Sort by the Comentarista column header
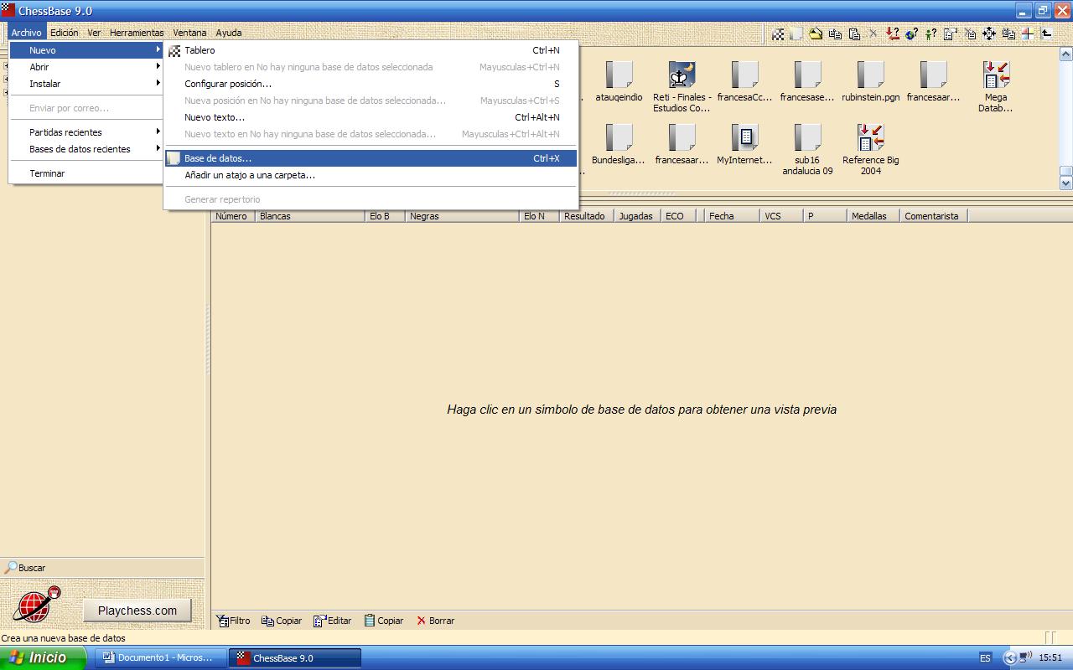The height and width of the screenshot is (670, 1073). point(934,216)
